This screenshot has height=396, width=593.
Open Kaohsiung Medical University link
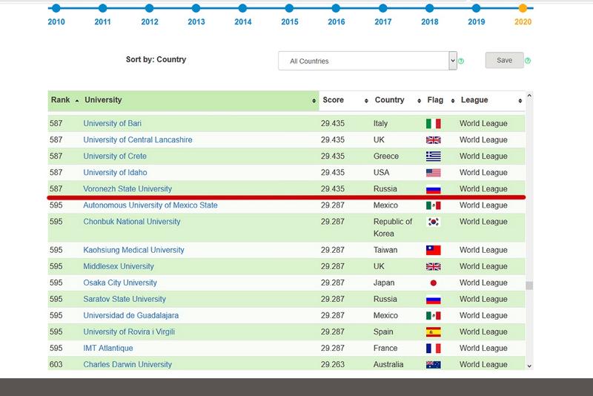(133, 251)
